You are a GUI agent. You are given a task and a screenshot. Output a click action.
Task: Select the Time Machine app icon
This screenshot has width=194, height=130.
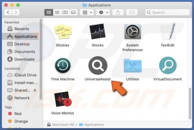tap(63, 66)
